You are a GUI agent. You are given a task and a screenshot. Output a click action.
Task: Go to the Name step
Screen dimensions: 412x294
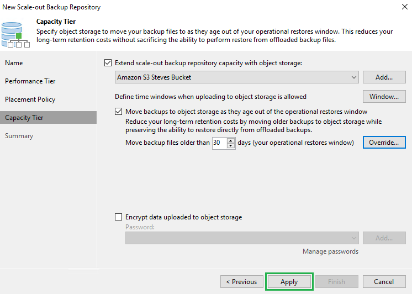click(x=14, y=63)
